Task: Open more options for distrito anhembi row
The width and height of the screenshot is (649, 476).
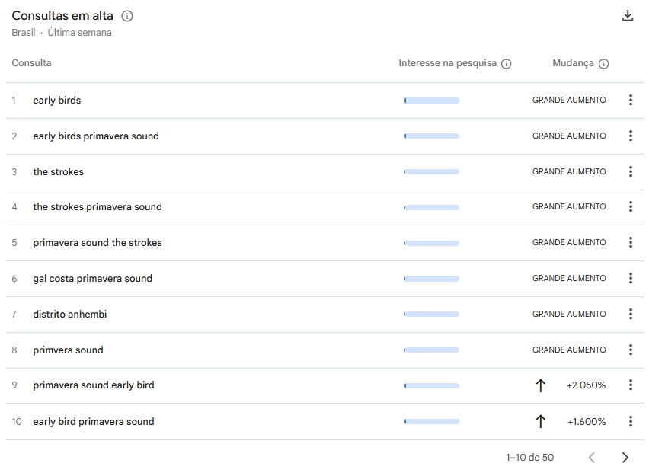Action: (x=631, y=314)
